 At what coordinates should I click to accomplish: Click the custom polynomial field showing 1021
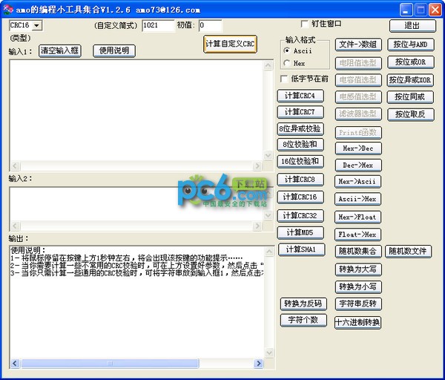click(x=158, y=25)
